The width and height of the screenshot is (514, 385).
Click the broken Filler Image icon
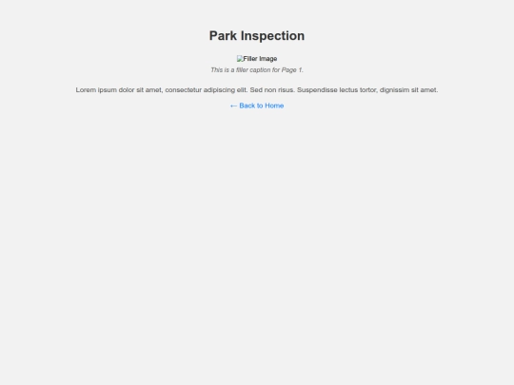click(x=240, y=59)
